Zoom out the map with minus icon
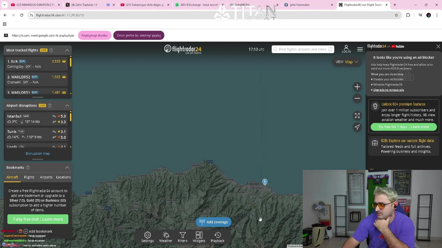Viewport: 442px width, 248px height. (x=357, y=98)
